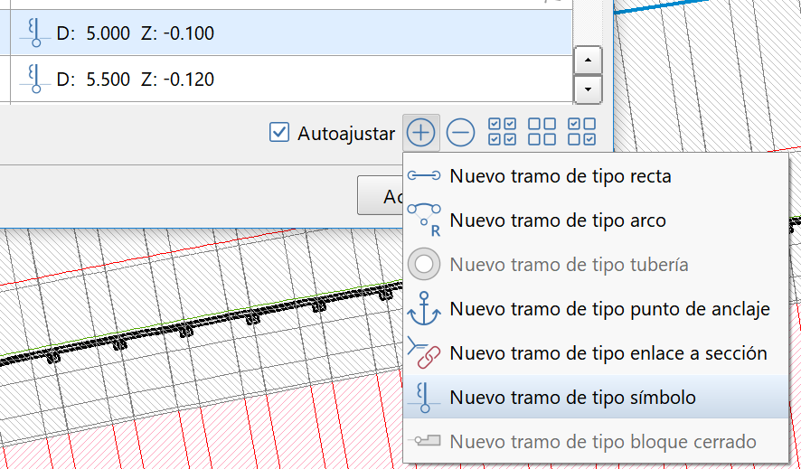Click the chain link icon for enlace a sección
The width and height of the screenshot is (801, 469).
423,353
